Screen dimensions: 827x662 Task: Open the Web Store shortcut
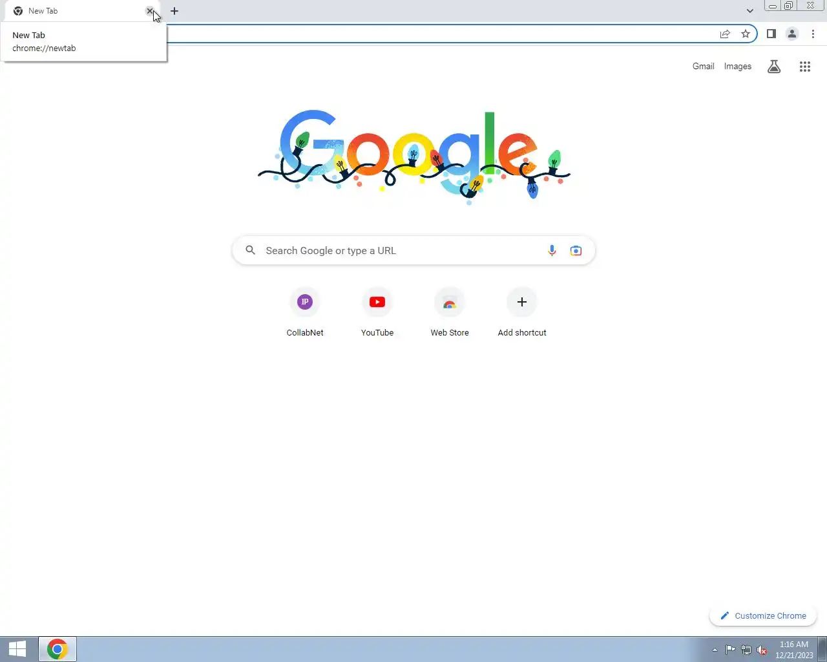(x=450, y=313)
